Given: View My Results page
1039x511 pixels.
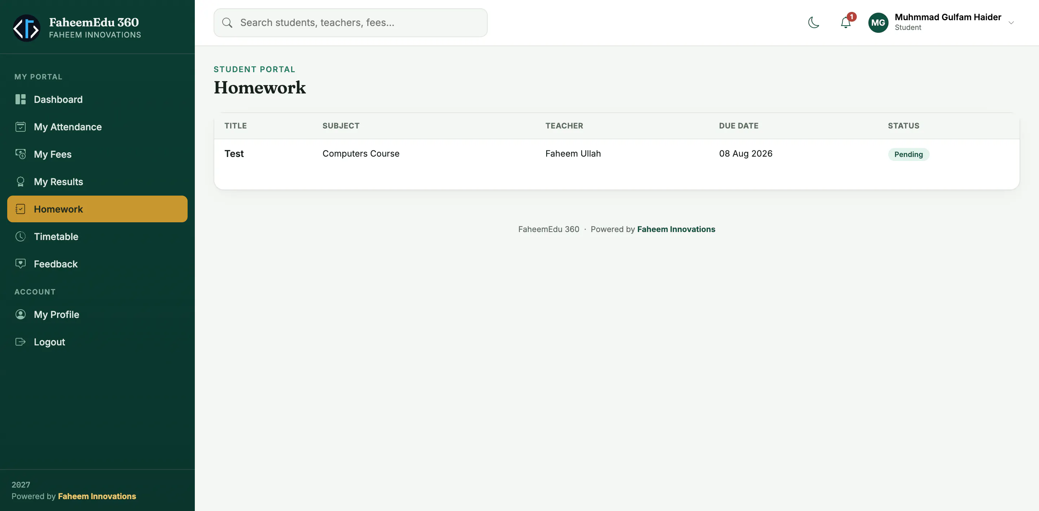Looking at the screenshot, I should [97, 182].
